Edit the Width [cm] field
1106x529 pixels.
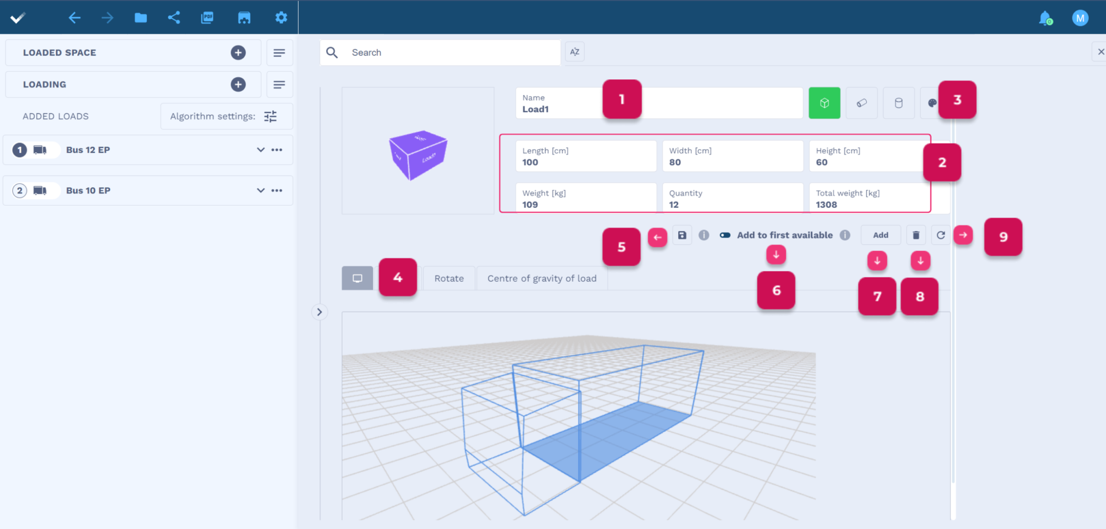[733, 157]
